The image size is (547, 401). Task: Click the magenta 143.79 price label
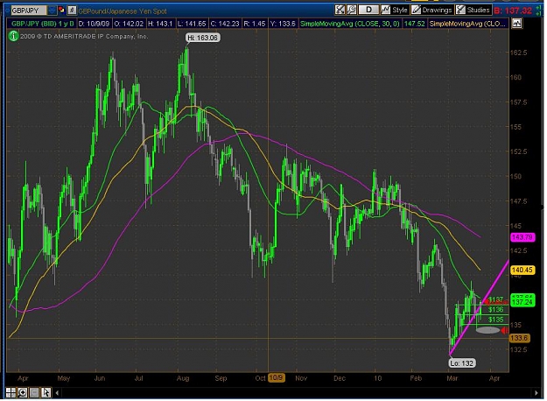522,237
